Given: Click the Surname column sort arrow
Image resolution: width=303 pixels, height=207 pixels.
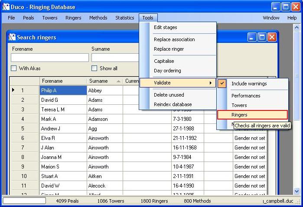Looking at the screenshot, I should tap(118, 81).
